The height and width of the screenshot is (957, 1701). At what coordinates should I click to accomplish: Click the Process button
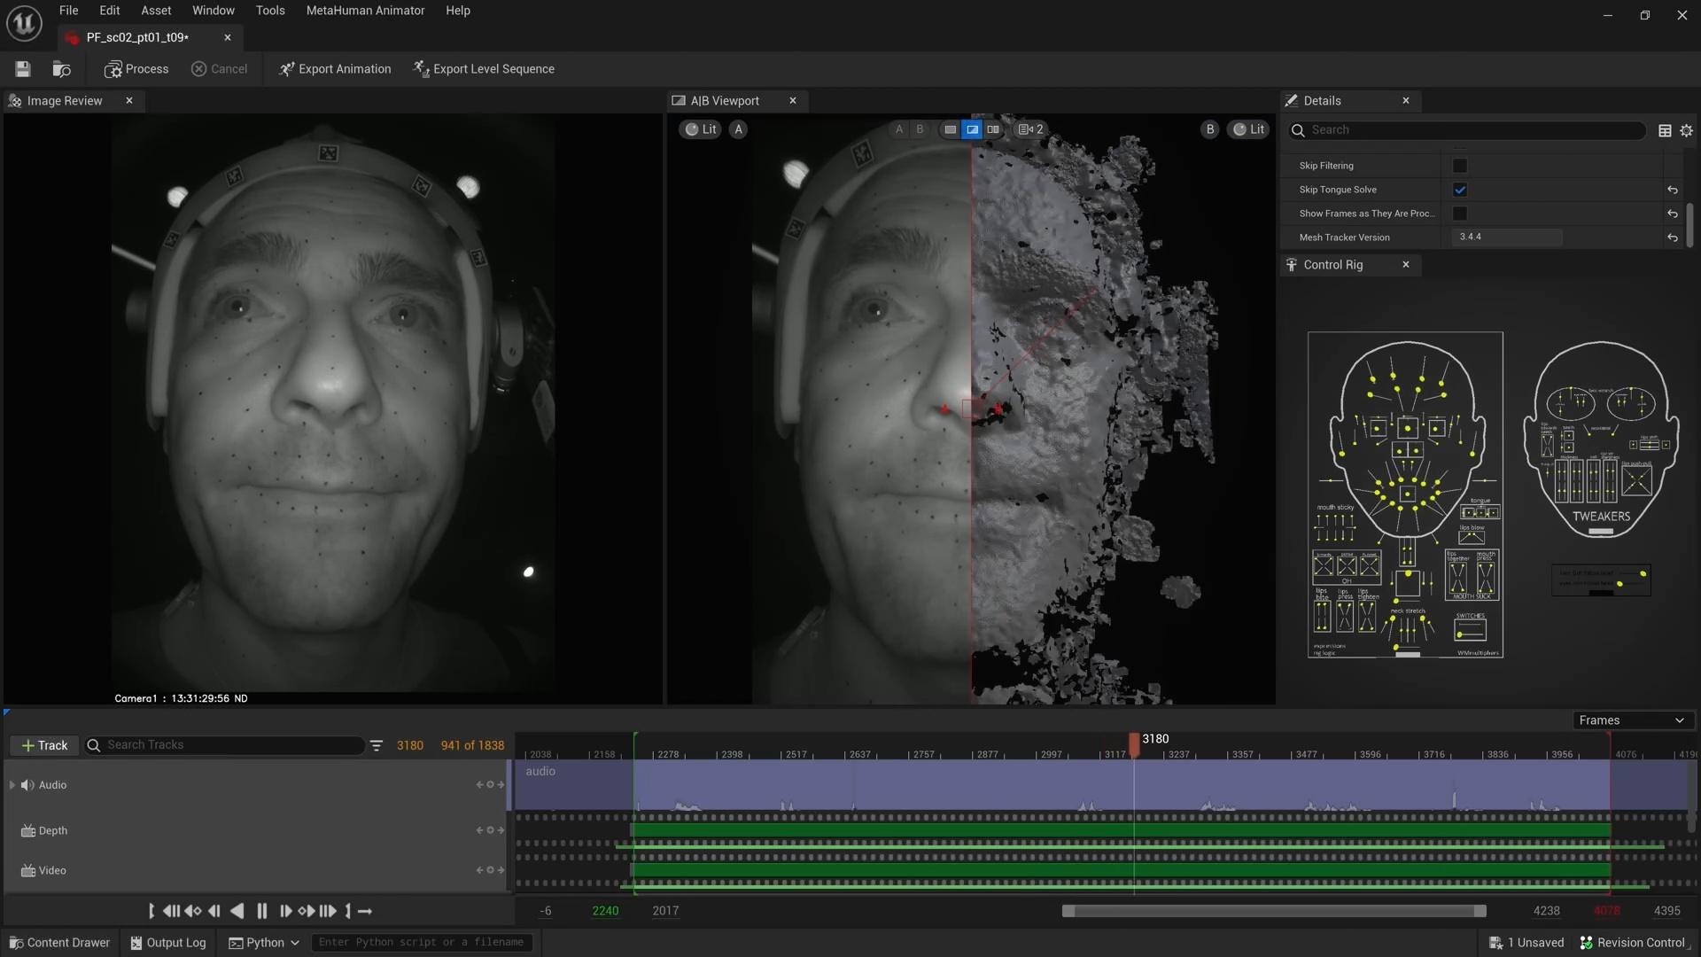click(136, 69)
